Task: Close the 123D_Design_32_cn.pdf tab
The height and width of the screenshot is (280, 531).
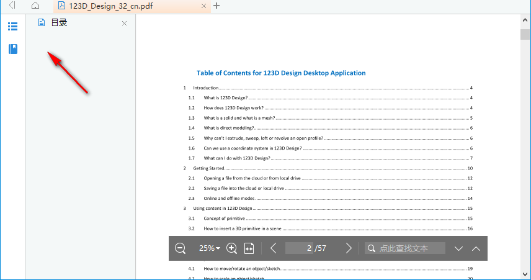Action: coord(203,6)
